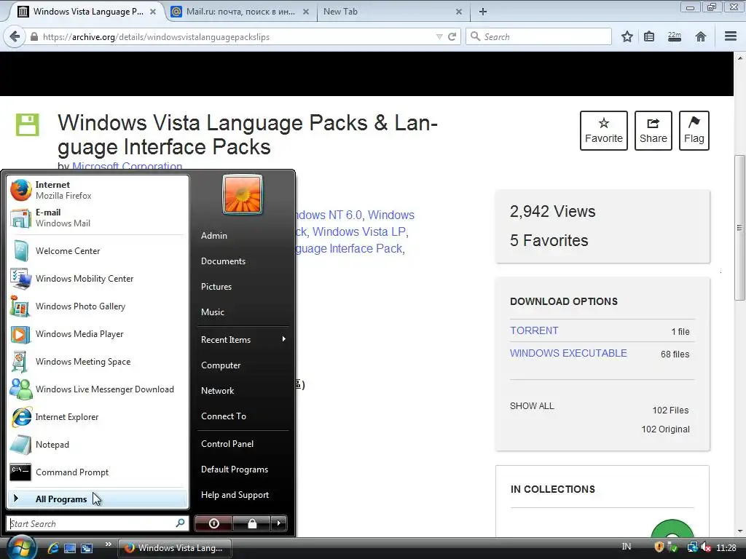The width and height of the screenshot is (746, 559).
Task: Reload the page
Action: [452, 36]
